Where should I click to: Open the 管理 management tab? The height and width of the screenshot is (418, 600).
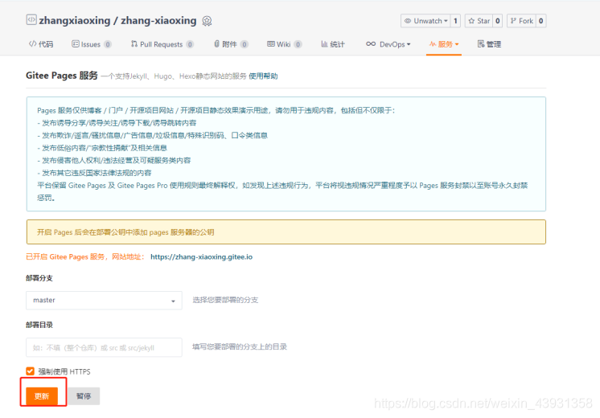pyautogui.click(x=489, y=44)
